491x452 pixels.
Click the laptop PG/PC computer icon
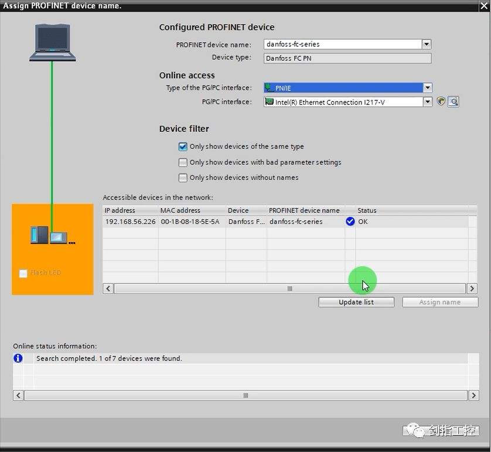coord(52,42)
